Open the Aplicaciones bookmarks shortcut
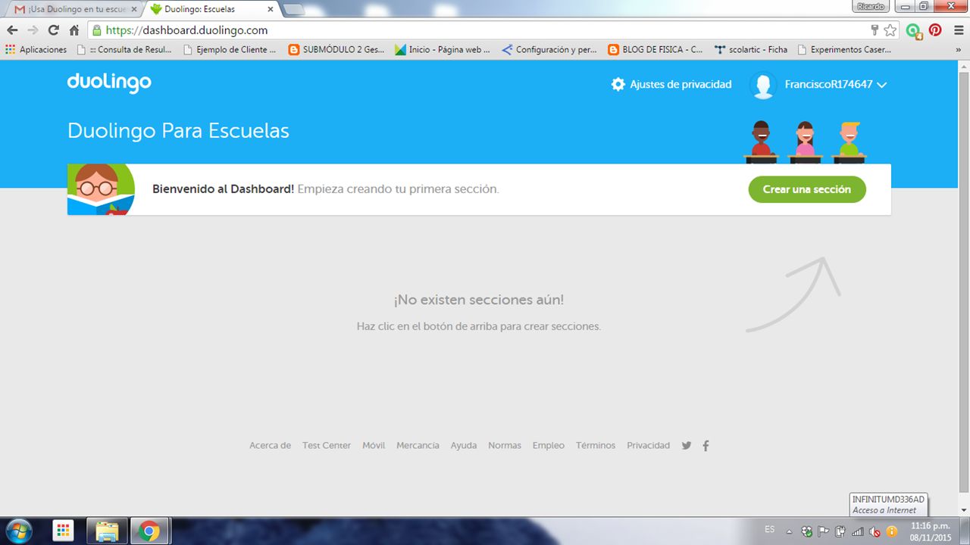This screenshot has width=970, height=545. [x=36, y=49]
